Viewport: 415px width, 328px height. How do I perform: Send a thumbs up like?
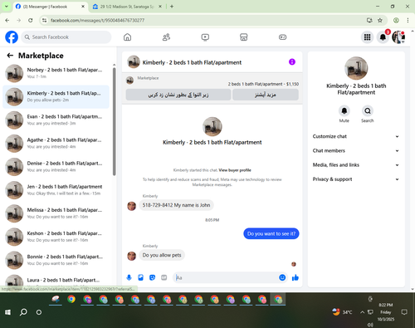(x=295, y=277)
